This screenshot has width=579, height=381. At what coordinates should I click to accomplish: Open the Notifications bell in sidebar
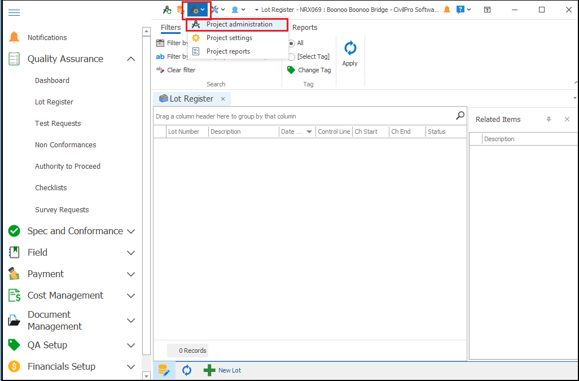point(14,37)
